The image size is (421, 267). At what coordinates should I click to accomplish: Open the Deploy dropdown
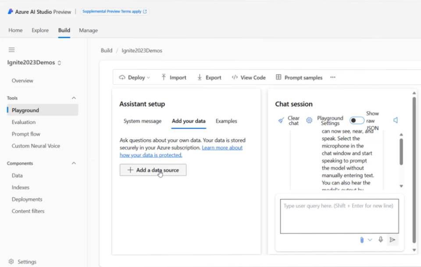pyautogui.click(x=134, y=77)
